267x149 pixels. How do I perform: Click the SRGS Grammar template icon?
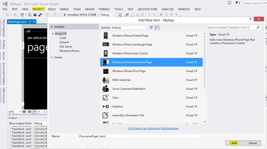(106, 80)
